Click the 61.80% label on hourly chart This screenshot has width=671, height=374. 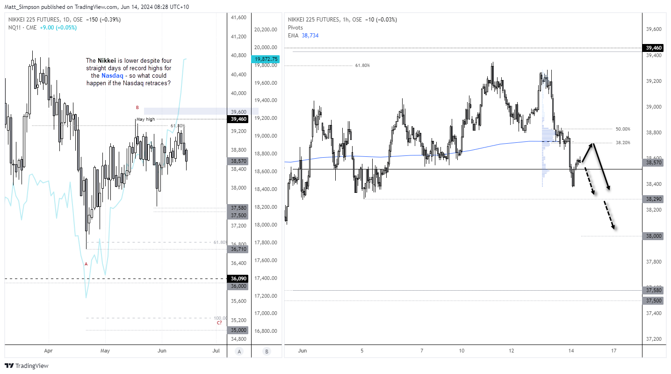pyautogui.click(x=362, y=66)
